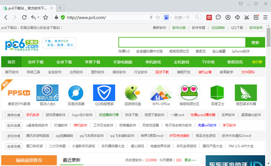
Task: Open the green cube 百度卫士 icon
Action: point(217,93)
